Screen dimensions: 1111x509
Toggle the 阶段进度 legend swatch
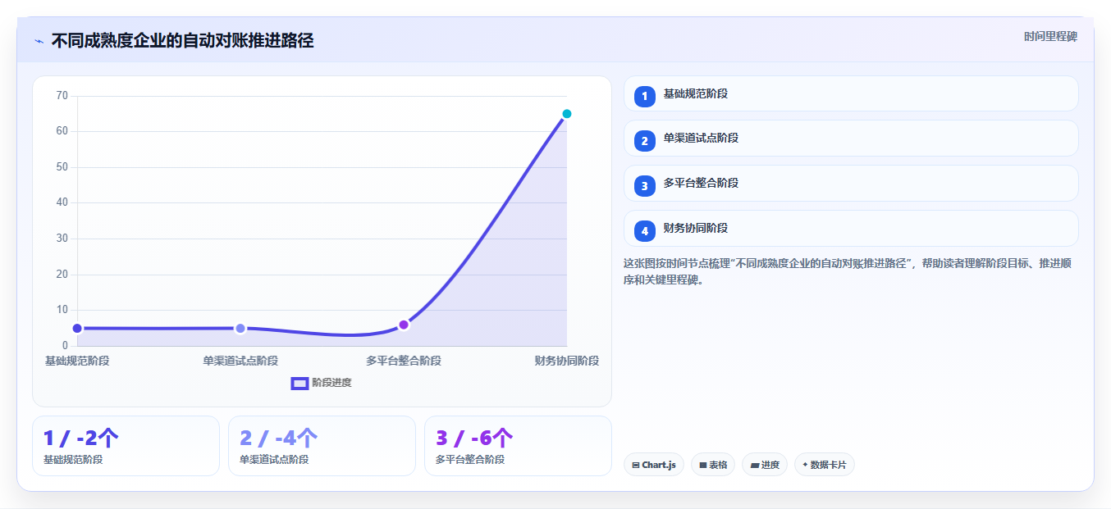coord(299,383)
